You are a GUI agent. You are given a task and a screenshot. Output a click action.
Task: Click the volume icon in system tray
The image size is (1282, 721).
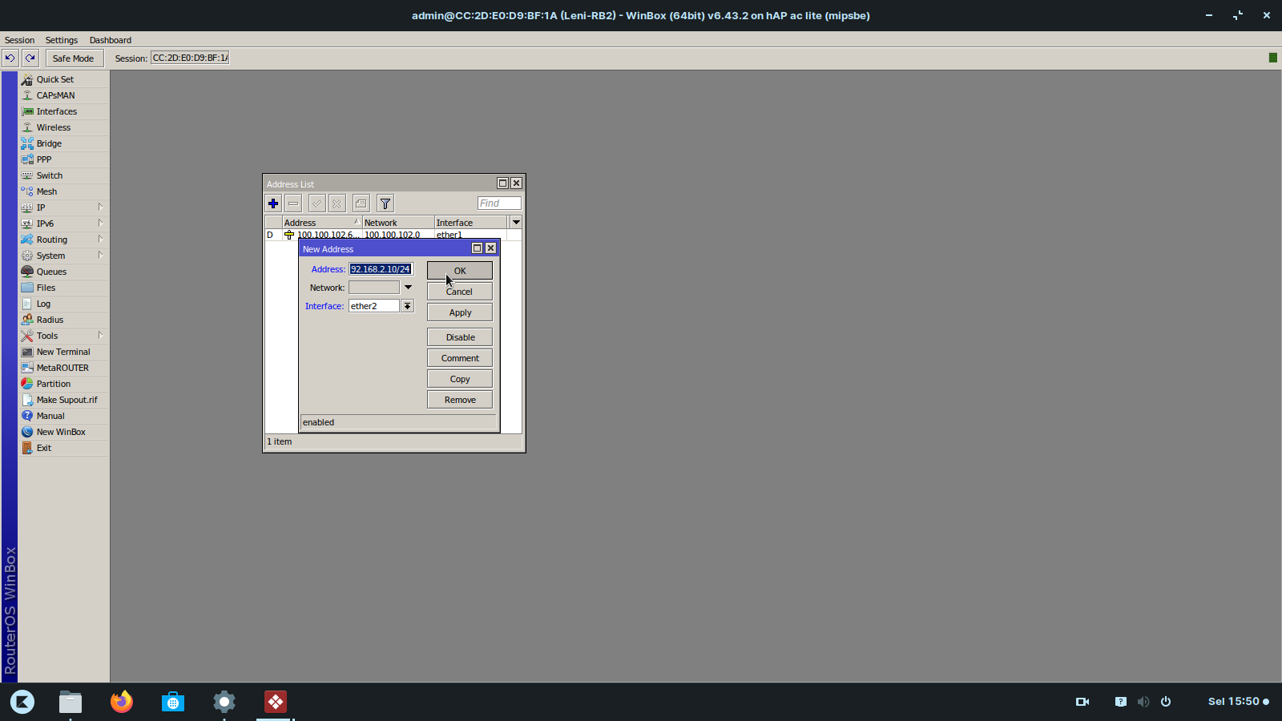coord(1143,702)
